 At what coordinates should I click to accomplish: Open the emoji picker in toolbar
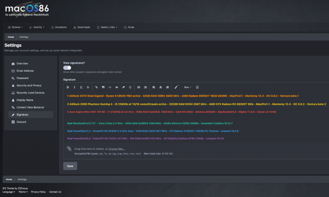point(130,87)
